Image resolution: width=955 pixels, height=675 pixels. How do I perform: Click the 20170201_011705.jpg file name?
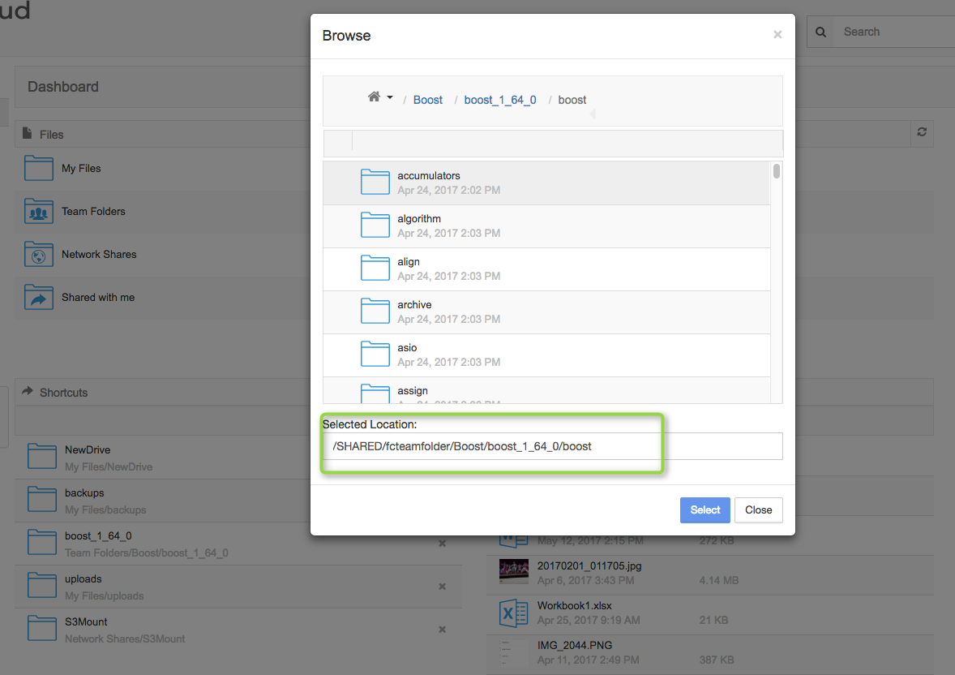click(589, 565)
